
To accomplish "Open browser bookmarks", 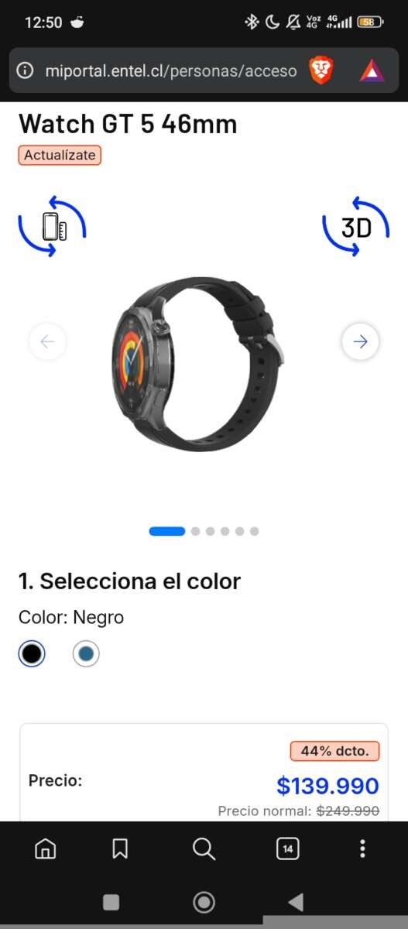I will point(120,849).
